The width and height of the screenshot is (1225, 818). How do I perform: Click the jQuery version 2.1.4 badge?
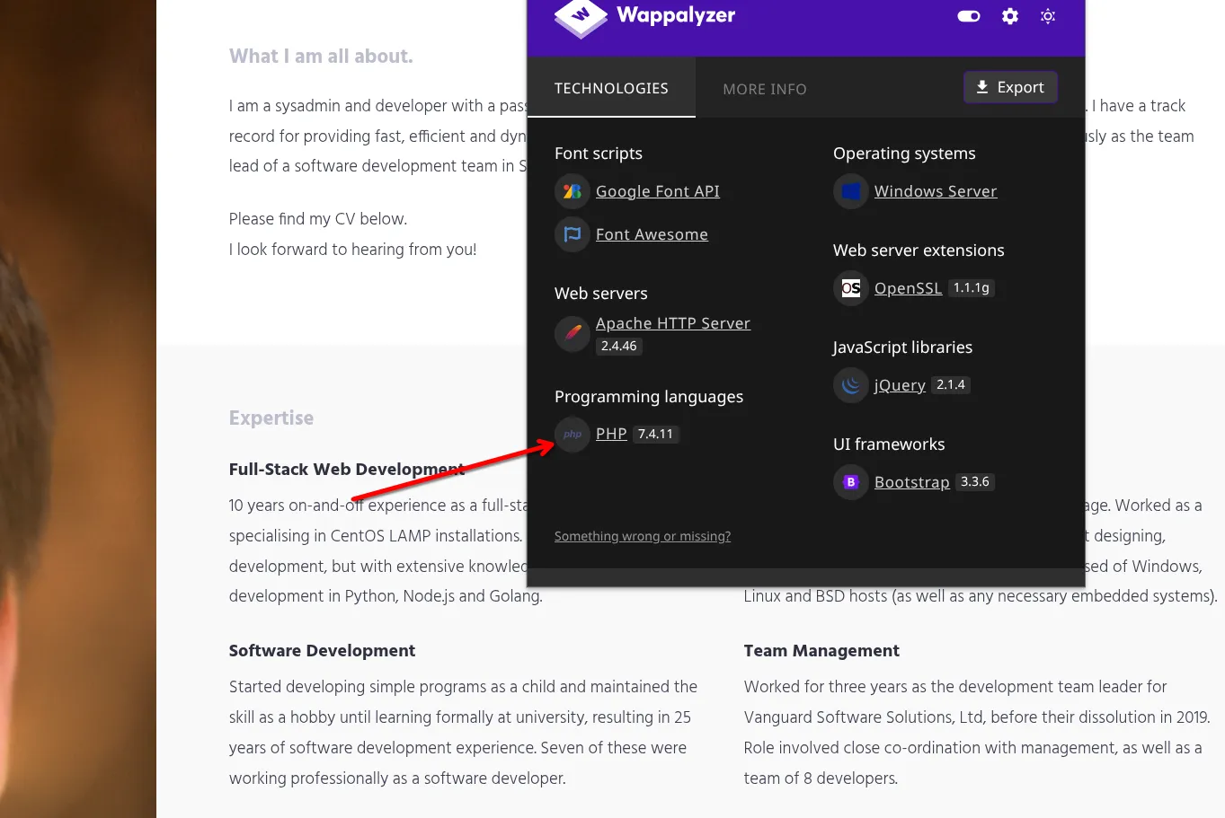coord(951,385)
